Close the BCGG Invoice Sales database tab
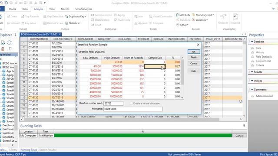The height and width of the screenshot is (156, 278). click(60, 34)
